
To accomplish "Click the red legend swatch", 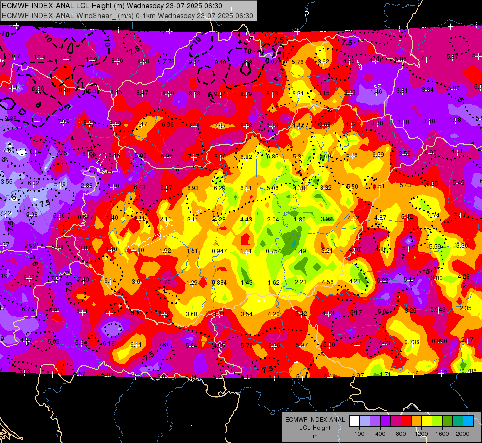I will click(x=406, y=421).
